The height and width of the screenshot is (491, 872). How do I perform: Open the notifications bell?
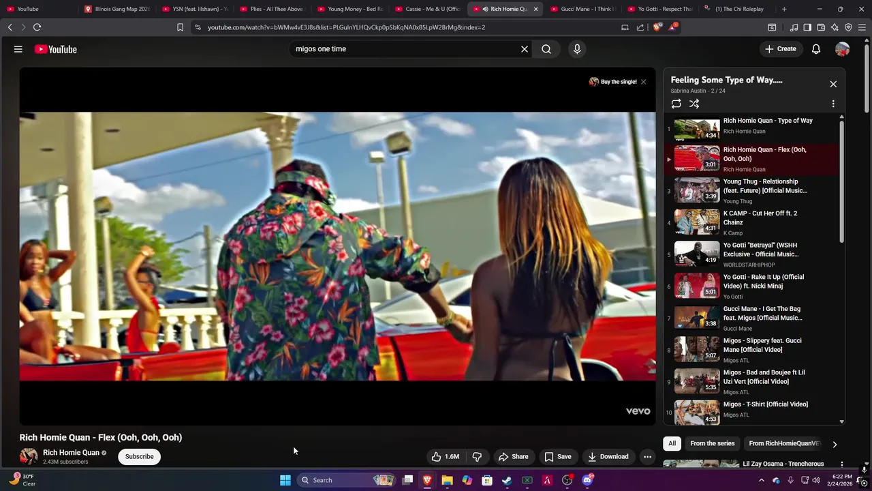[x=816, y=49]
